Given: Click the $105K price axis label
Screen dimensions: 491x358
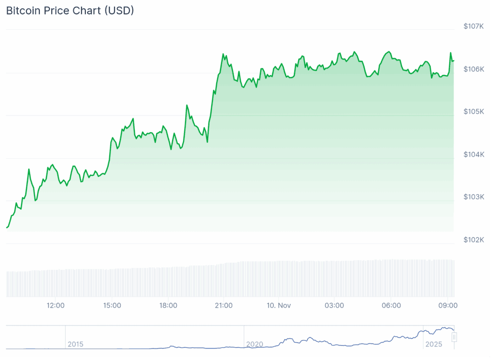Looking at the screenshot, I should [473, 112].
